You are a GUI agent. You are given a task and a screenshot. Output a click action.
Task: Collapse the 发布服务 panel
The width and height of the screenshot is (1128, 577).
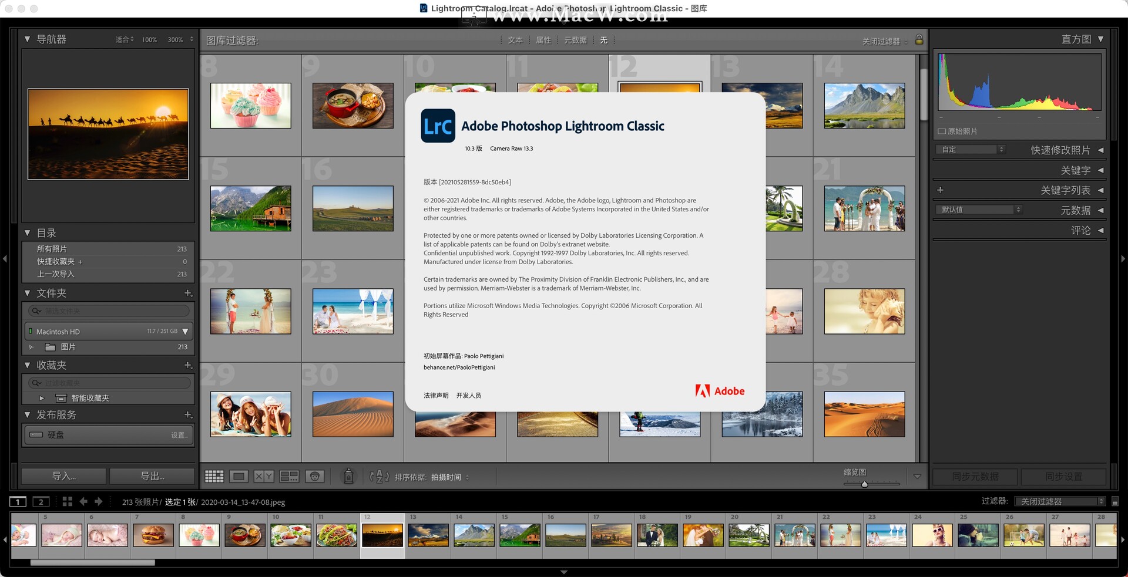(x=27, y=415)
